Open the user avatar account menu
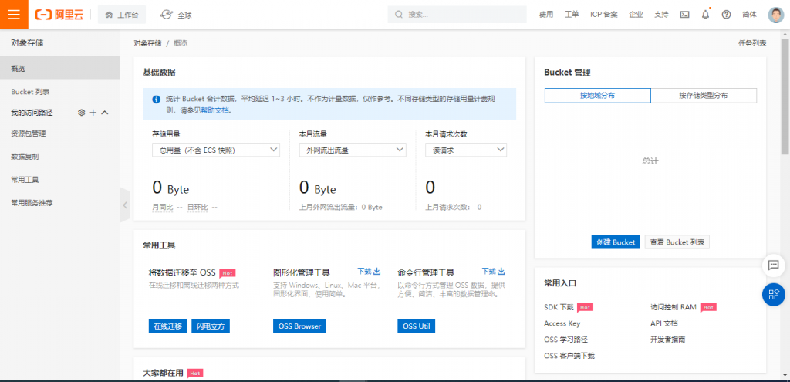This screenshot has width=790, height=382. pyautogui.click(x=776, y=15)
